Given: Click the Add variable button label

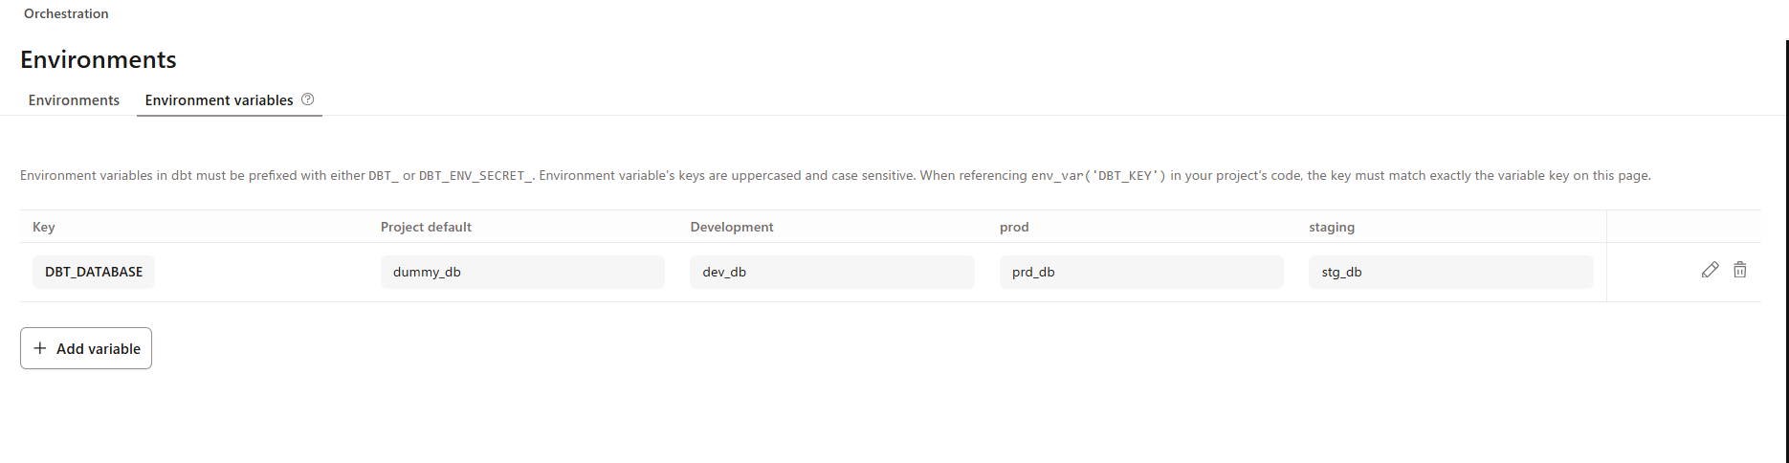Looking at the screenshot, I should [99, 349].
